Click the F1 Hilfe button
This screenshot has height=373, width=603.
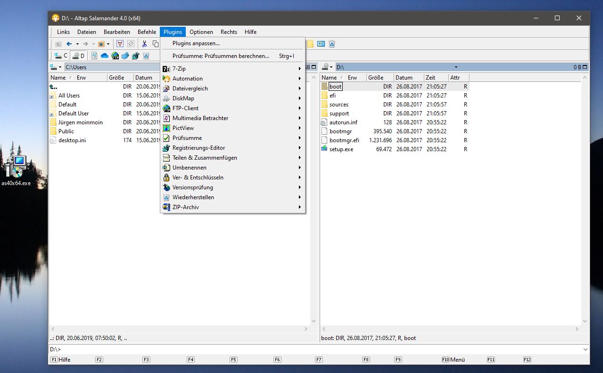[x=61, y=359]
